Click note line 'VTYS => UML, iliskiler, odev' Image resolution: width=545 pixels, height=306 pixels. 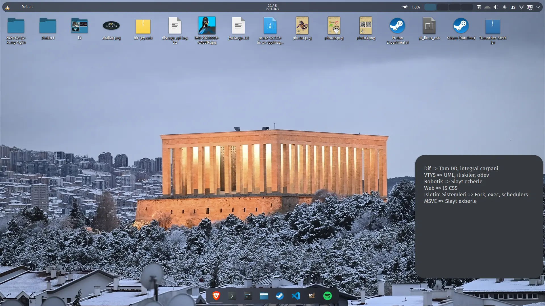pos(456,175)
